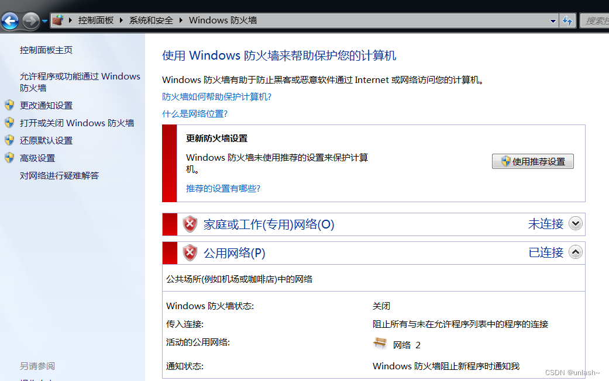Open 高级设置 link
This screenshot has width=609, height=381.
pos(37,158)
